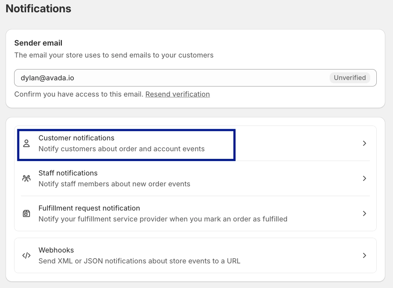Select the Staff notifications title

(x=68, y=173)
